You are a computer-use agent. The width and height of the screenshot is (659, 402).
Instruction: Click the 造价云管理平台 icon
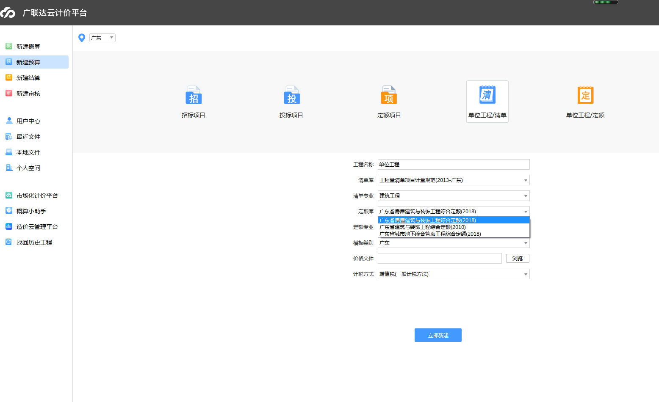click(x=9, y=226)
